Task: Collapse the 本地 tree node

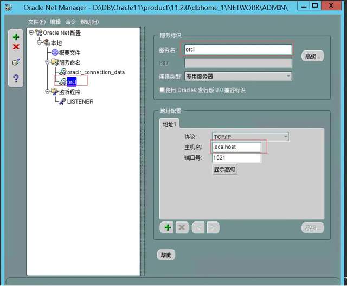Action: pos(40,42)
